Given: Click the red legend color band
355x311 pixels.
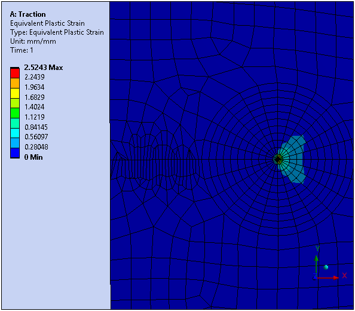Looking at the screenshot, I should point(15,73).
